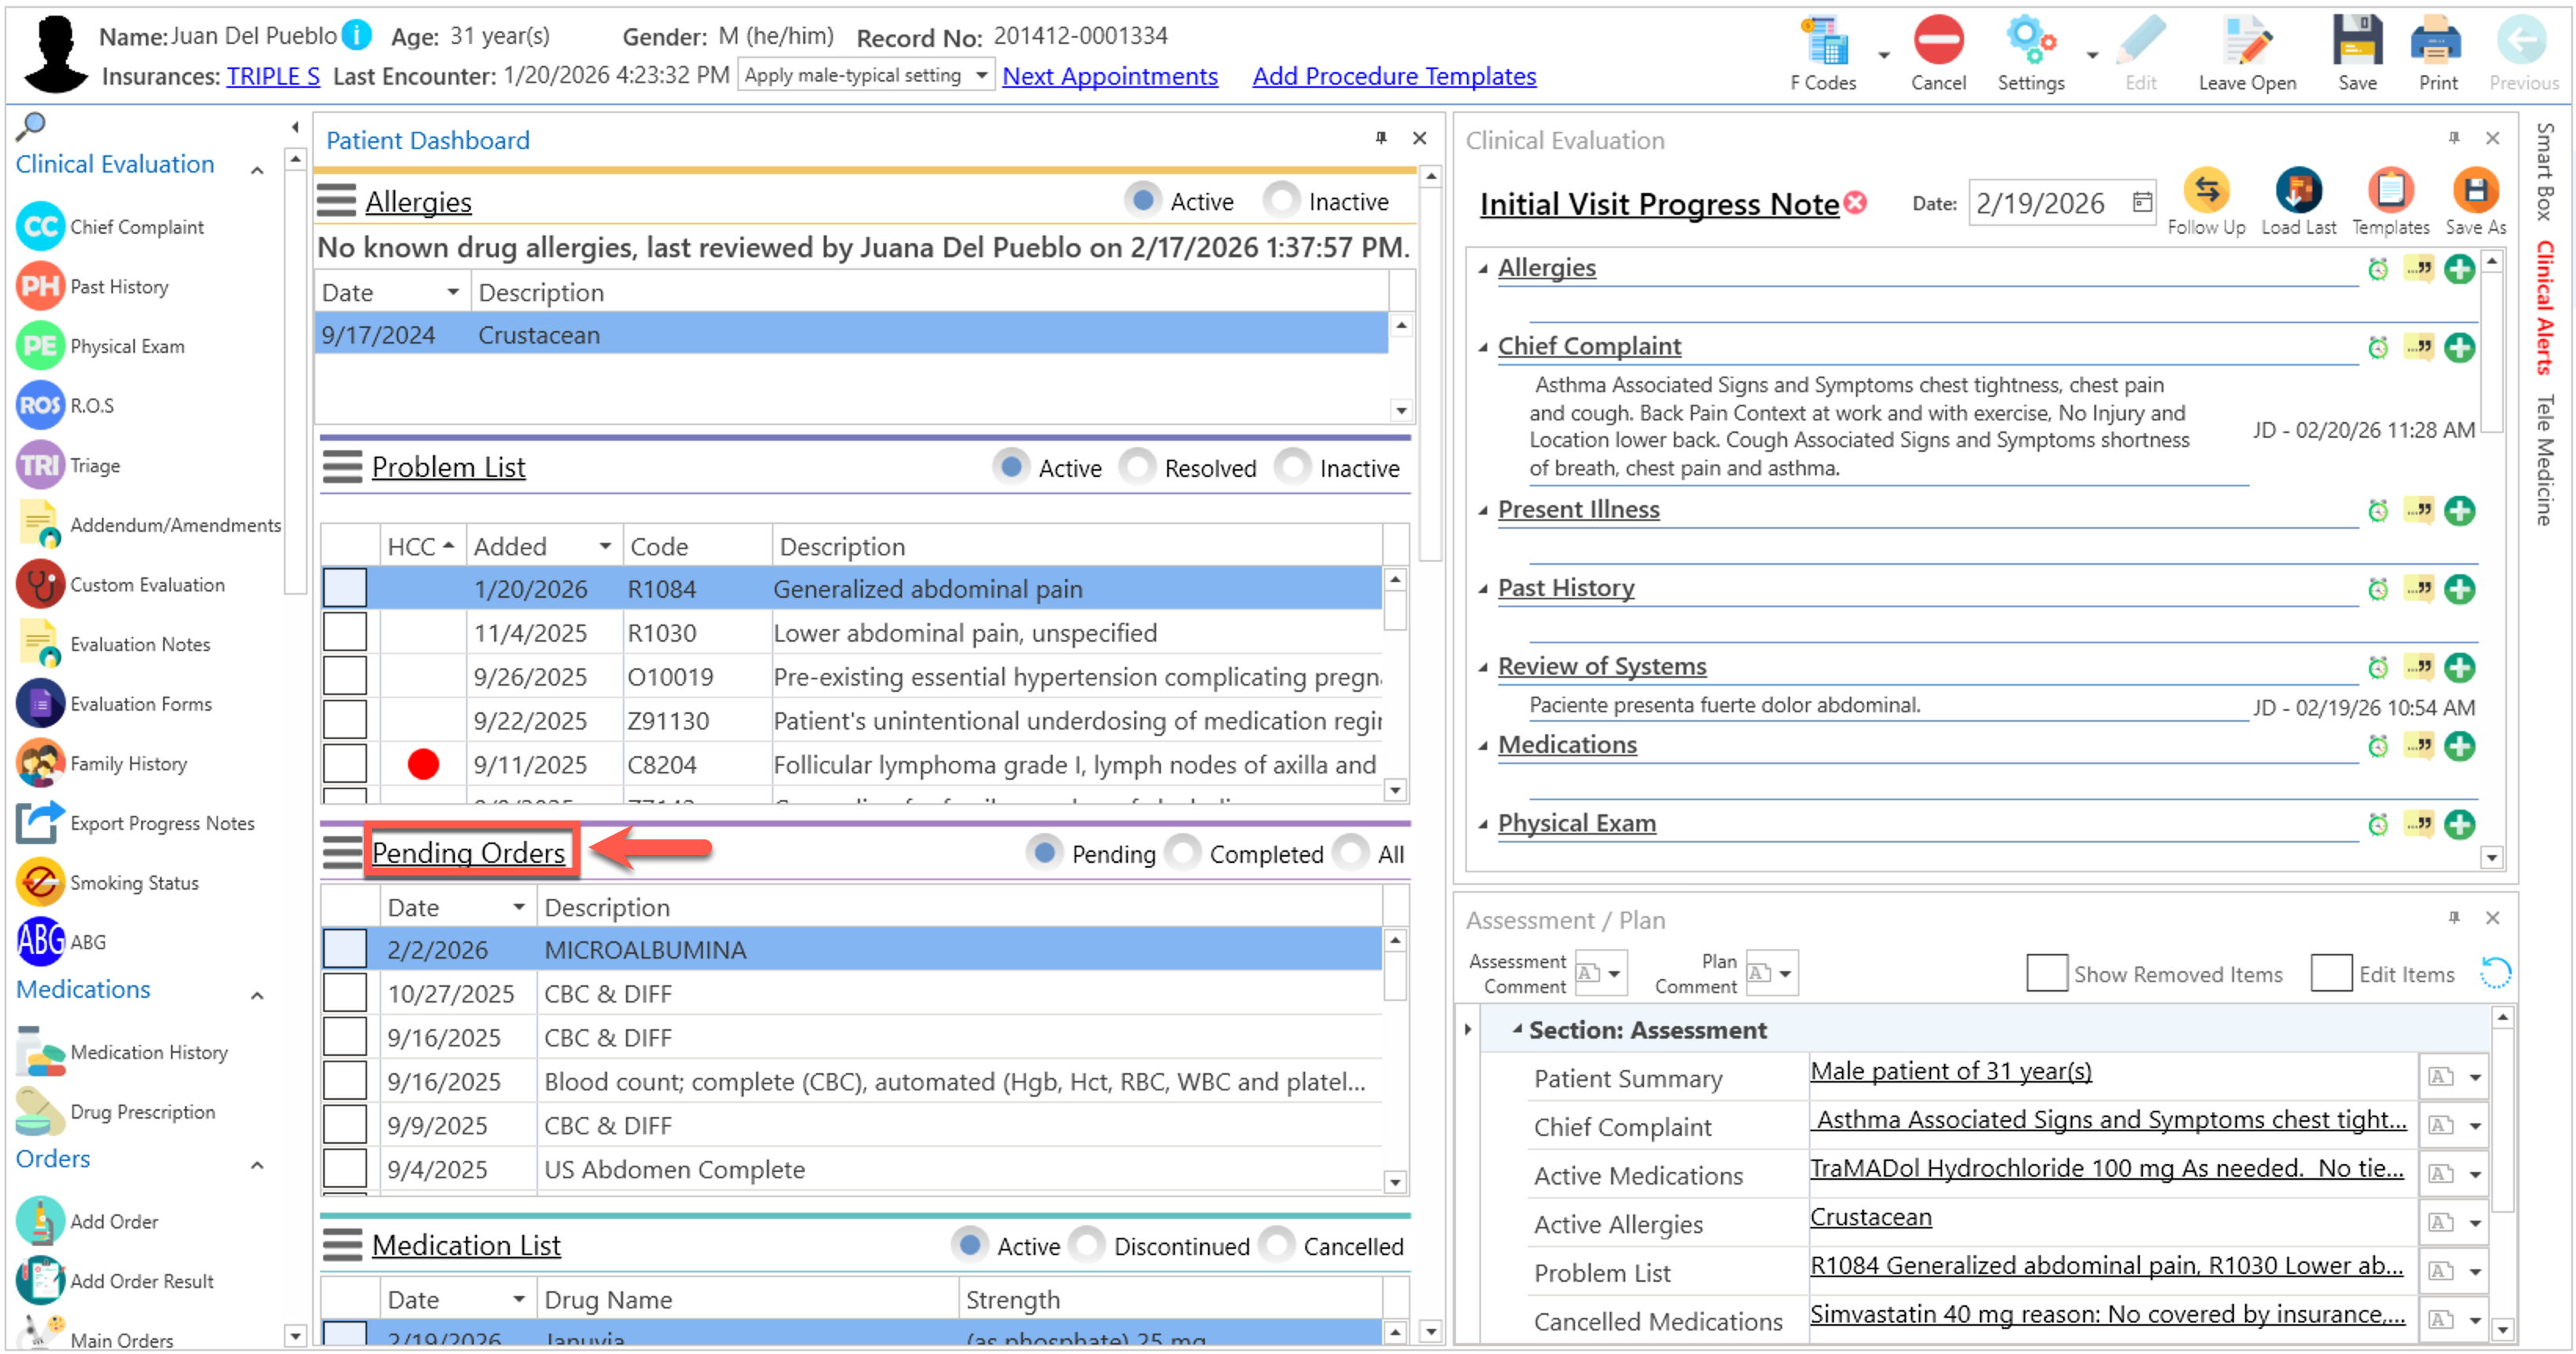Image resolution: width=2576 pixels, height=1354 pixels.
Task: Open the male-typical setting dropdown
Action: pyautogui.click(x=981, y=76)
